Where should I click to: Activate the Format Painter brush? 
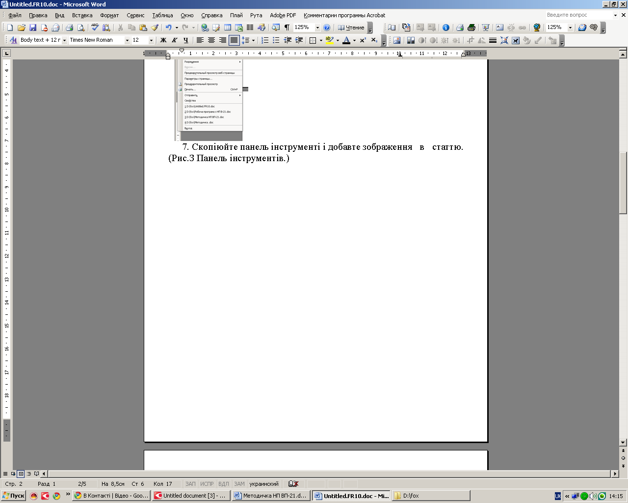pos(155,28)
